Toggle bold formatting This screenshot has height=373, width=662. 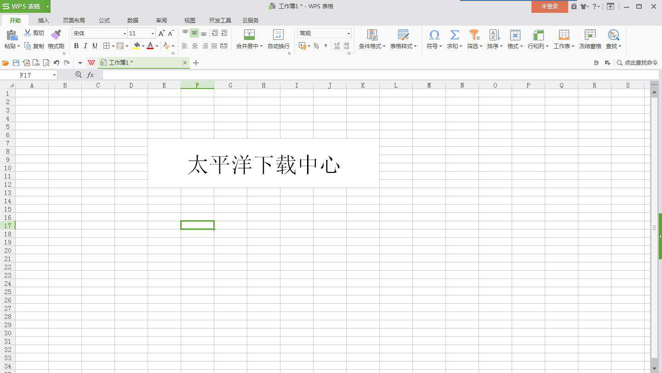[x=76, y=46]
